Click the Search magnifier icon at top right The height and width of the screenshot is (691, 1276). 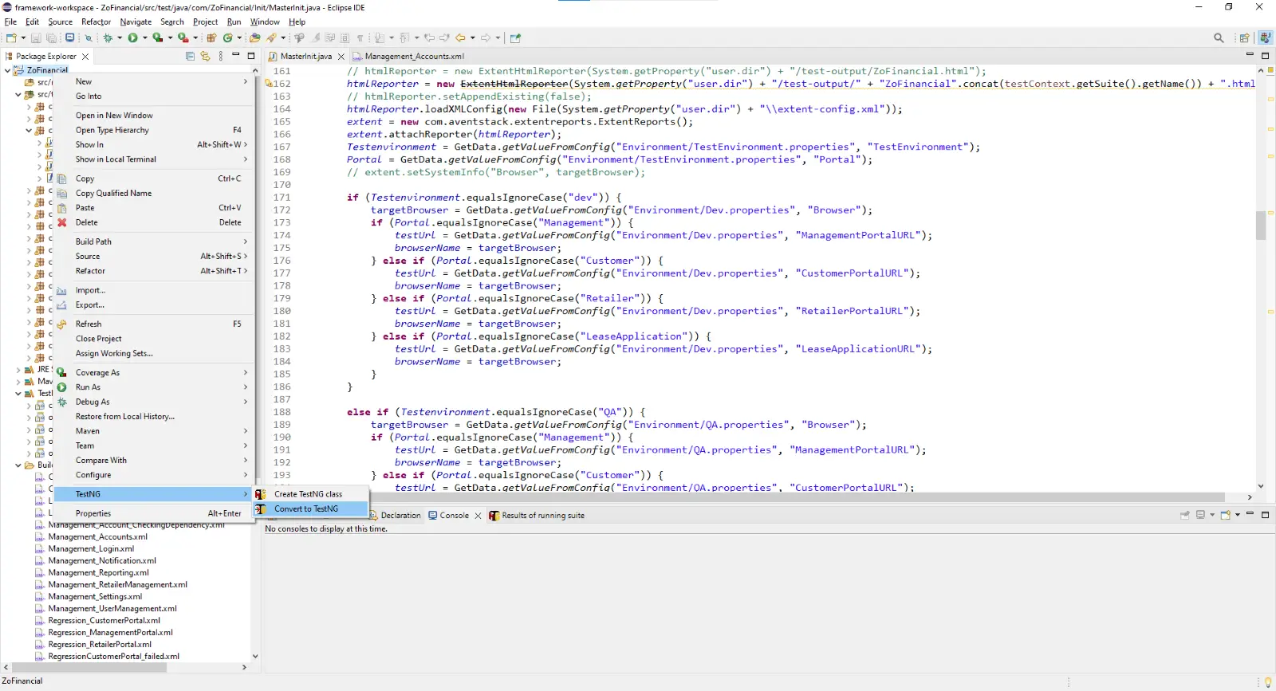click(x=1219, y=37)
